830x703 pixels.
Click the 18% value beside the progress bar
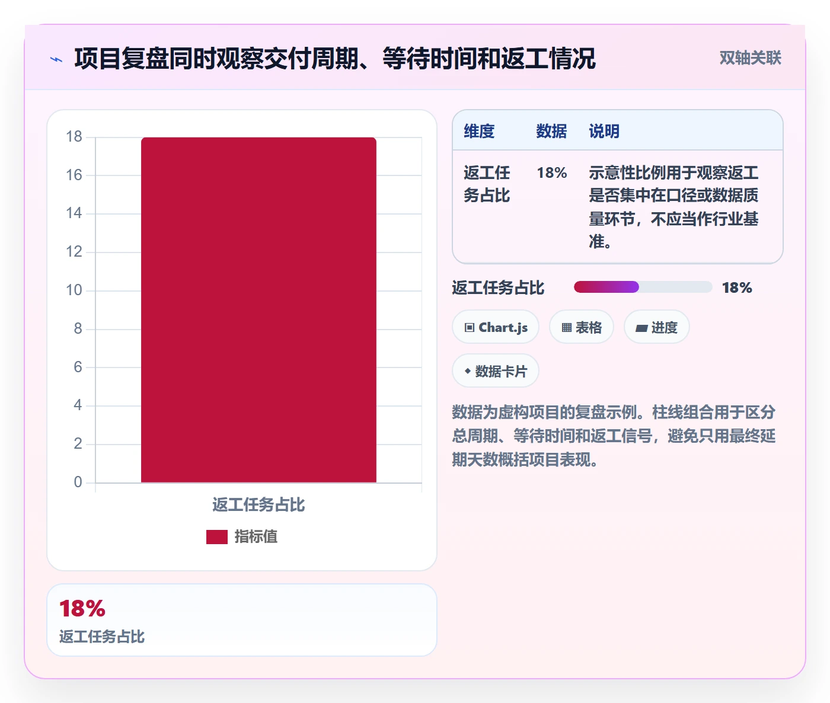pos(737,288)
